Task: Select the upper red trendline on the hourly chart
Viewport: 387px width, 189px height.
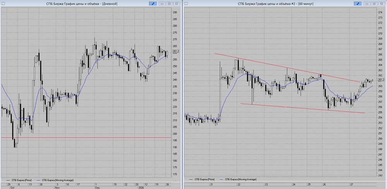Action: click(x=287, y=67)
